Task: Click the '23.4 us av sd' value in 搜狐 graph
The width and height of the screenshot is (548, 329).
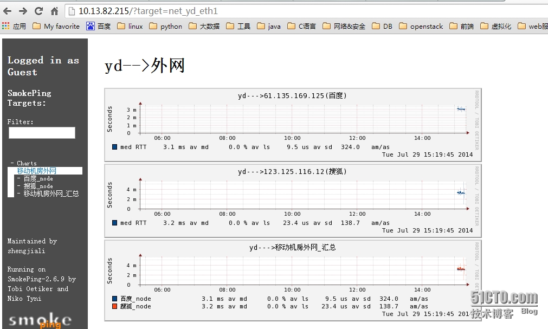Action: 307,223
